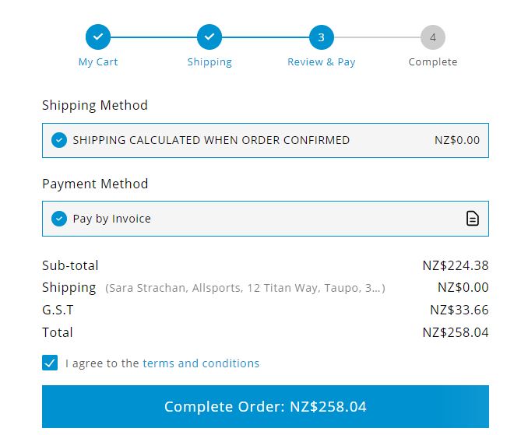Click Complete Order NZ$258.04 button
This screenshot has width=528, height=435.
(266, 406)
